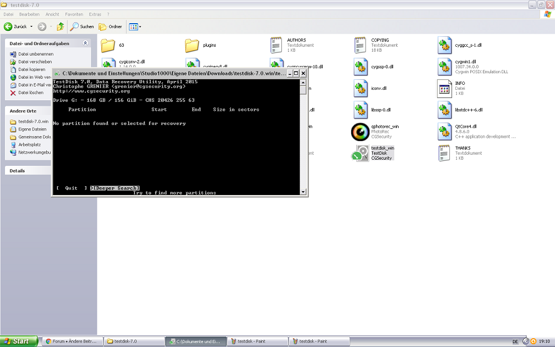Viewport: 555px width, 347px height.
Task: Click the red Datei löschen icon
Action: (x=13, y=93)
